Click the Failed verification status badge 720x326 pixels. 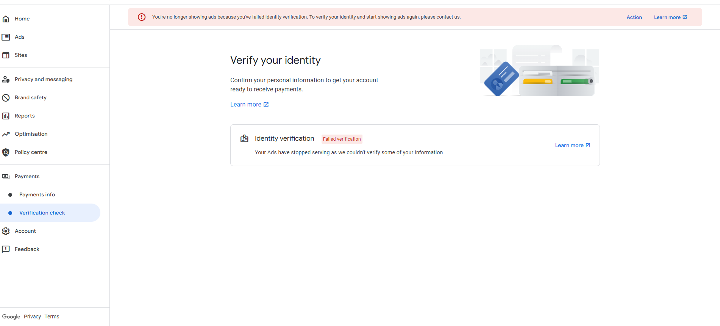click(x=342, y=139)
